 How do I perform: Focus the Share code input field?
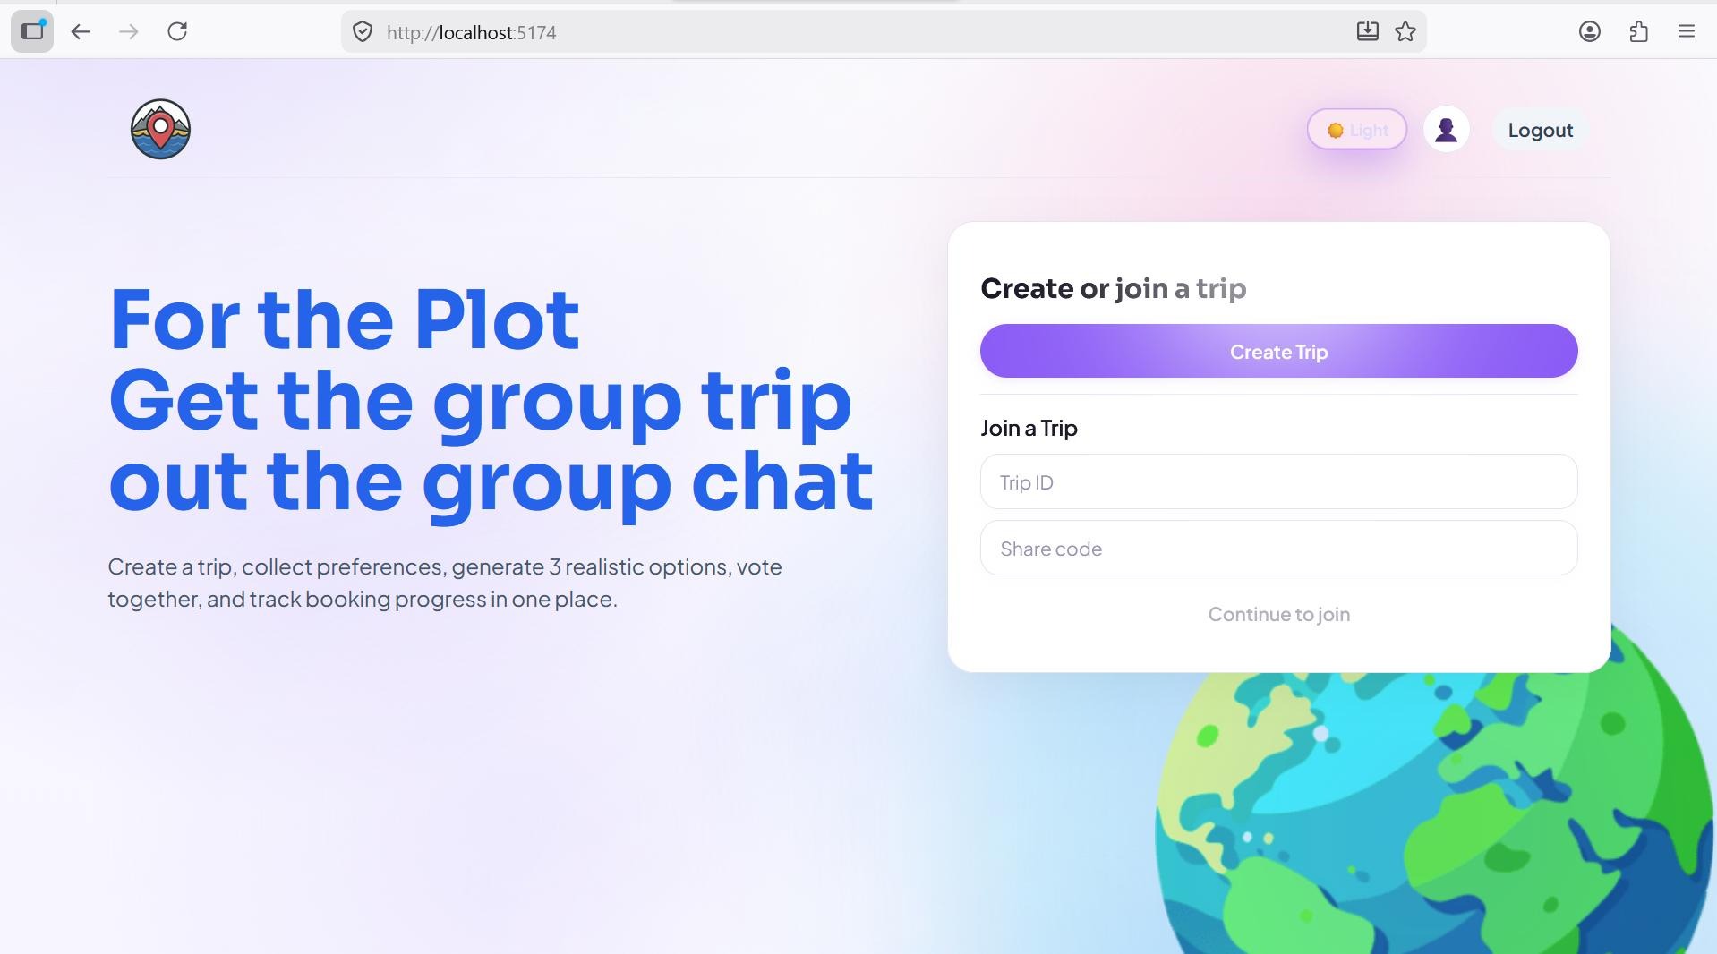(1278, 548)
